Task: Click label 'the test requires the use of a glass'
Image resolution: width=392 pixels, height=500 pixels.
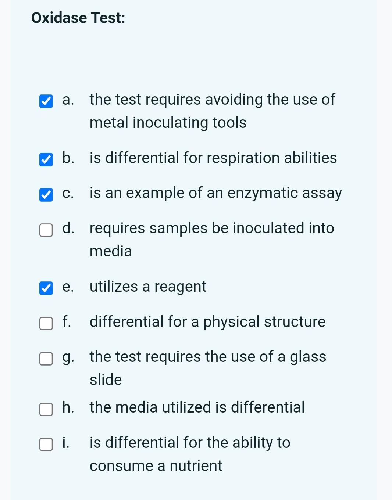Action: pos(208,357)
